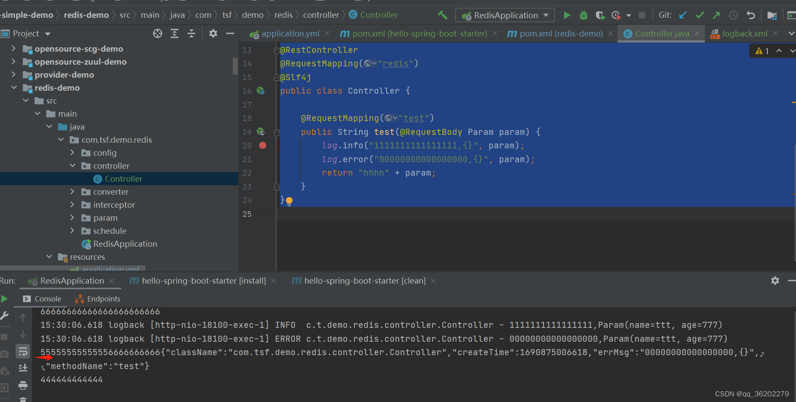Rollback changes with the undo arrow icon

coord(751,15)
